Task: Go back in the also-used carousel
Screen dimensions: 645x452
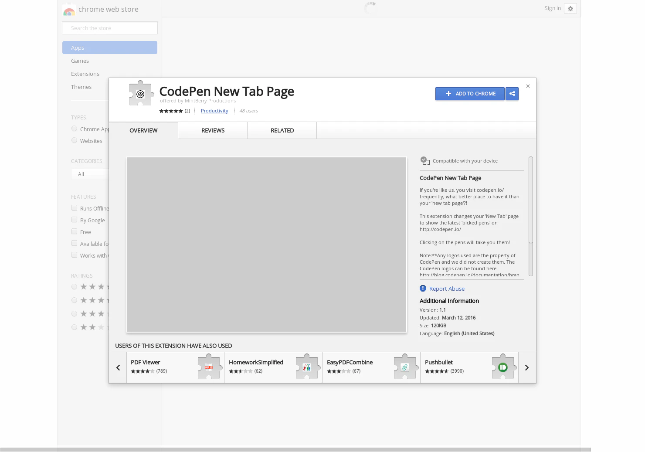Action: [x=118, y=367]
